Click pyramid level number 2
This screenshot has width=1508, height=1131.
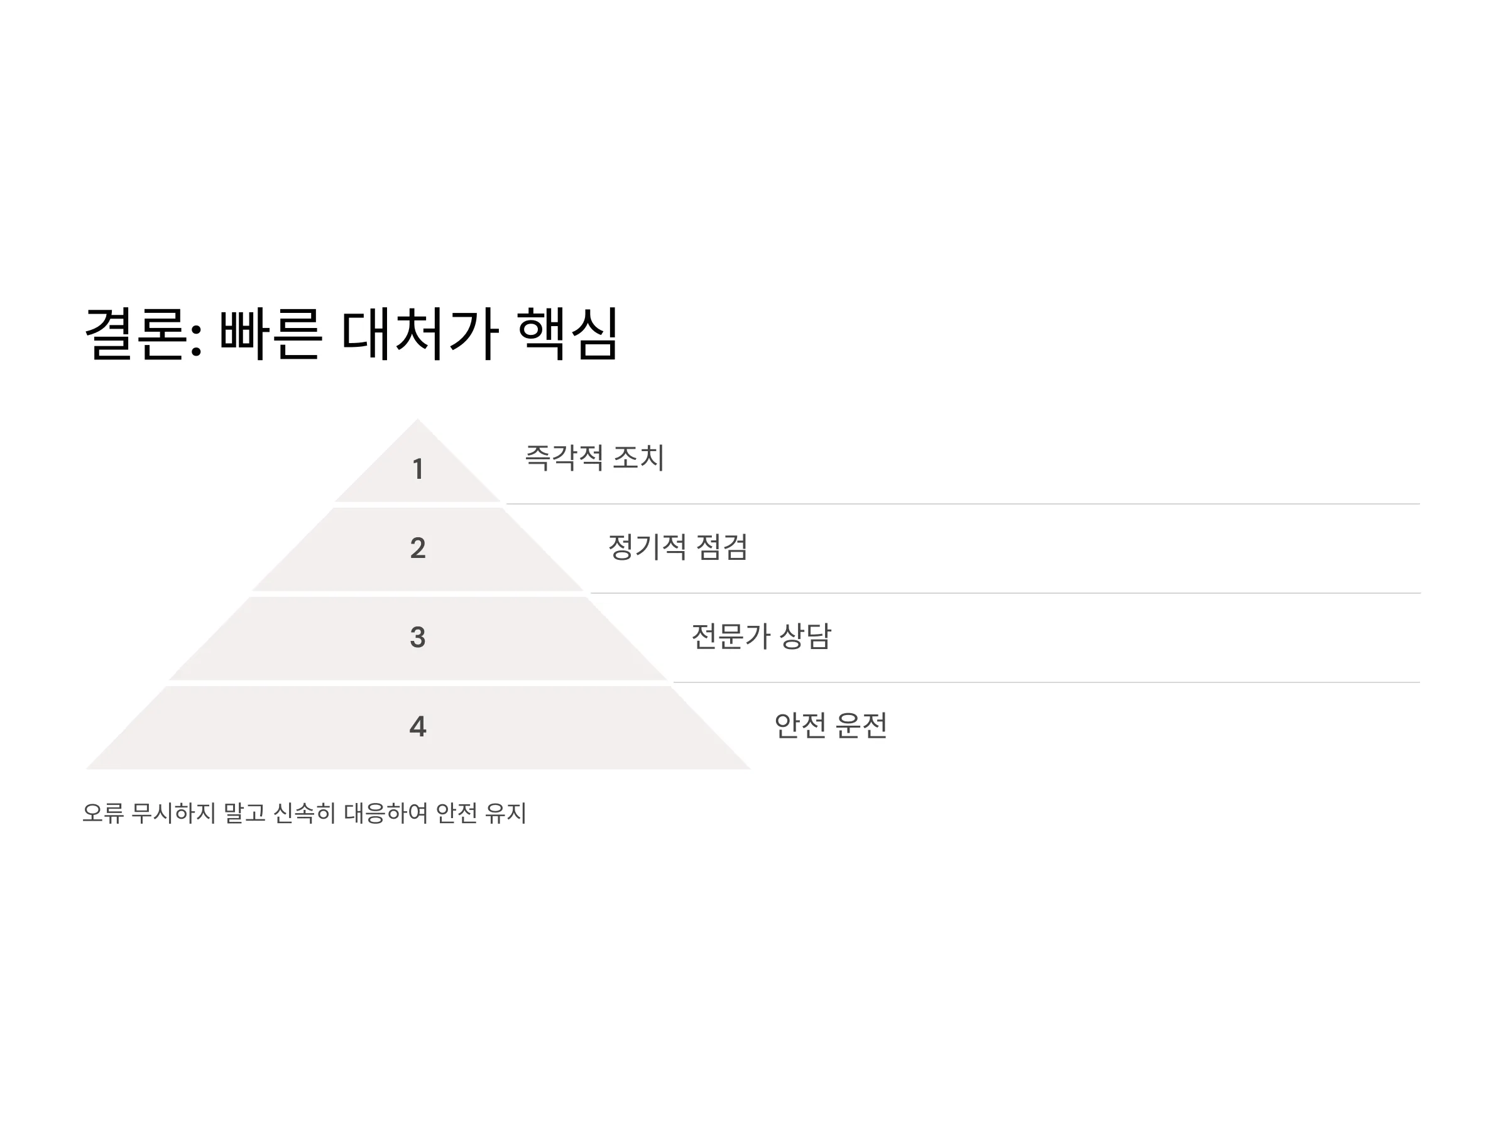pos(418,548)
